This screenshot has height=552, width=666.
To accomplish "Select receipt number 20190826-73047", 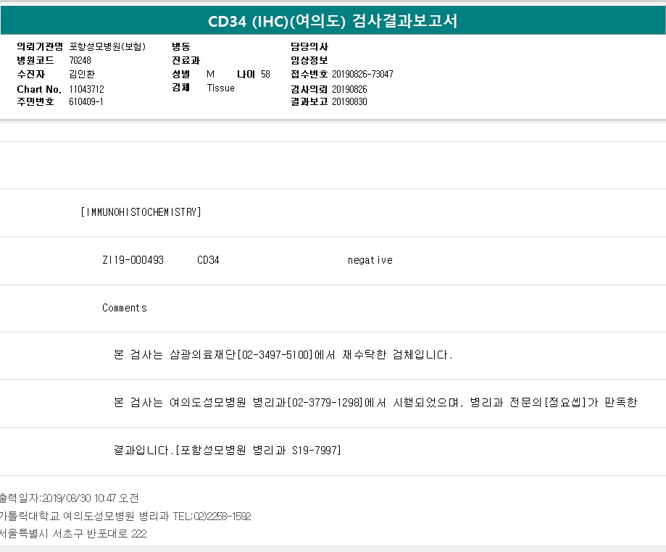I will [x=362, y=75].
